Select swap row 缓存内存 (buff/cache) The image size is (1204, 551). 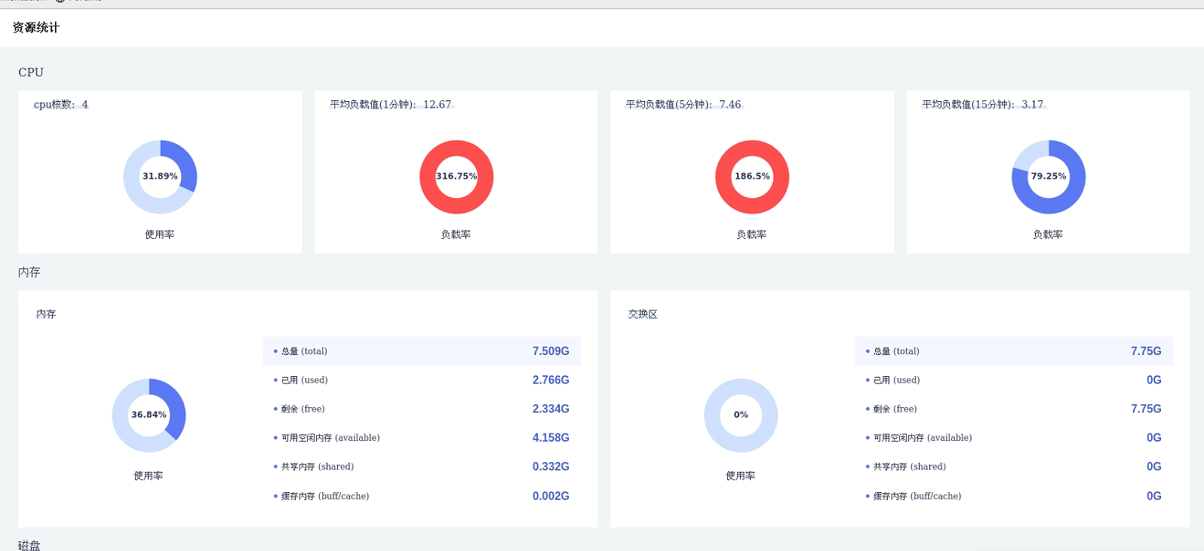pos(1014,496)
